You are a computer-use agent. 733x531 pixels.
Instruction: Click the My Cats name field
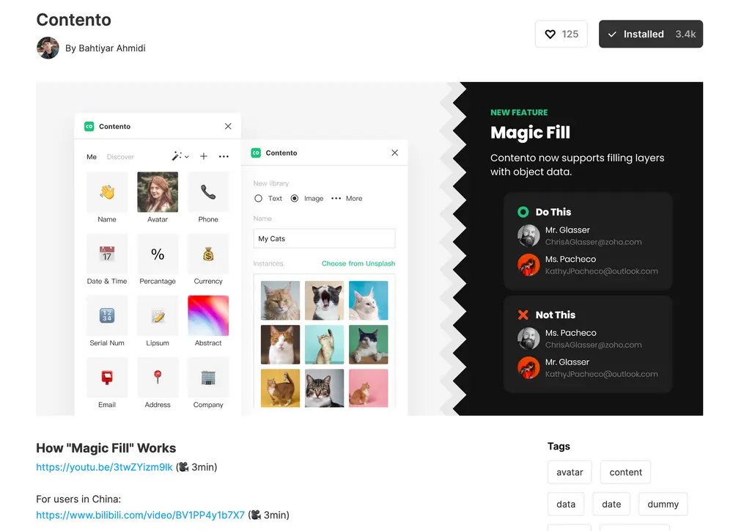point(325,238)
